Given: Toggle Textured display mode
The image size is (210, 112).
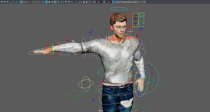Looking at the screenshot, I should (x=55, y=2).
